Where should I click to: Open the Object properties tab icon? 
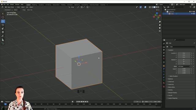click(164, 66)
